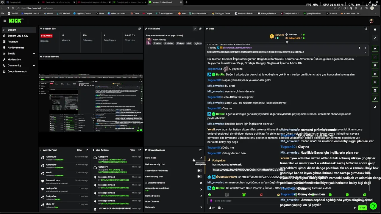Viewport: 381px width, 214px height.
Task: Open the AI Chat Moderation external link icon
Action: point(201,183)
